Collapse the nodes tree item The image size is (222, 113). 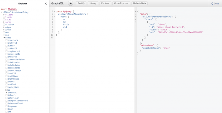(4, 38)
